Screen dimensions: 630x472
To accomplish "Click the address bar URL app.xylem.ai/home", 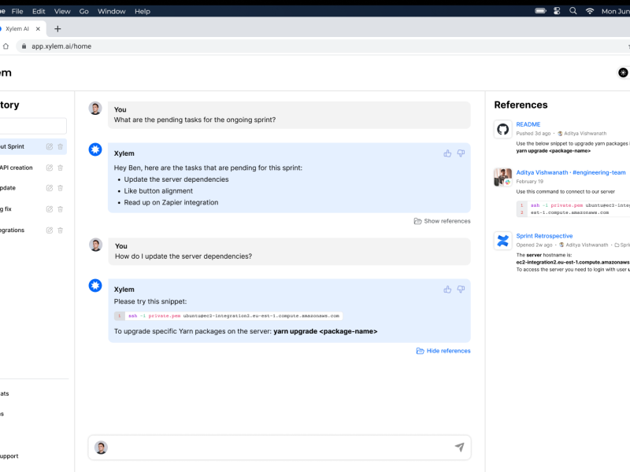I will [61, 46].
